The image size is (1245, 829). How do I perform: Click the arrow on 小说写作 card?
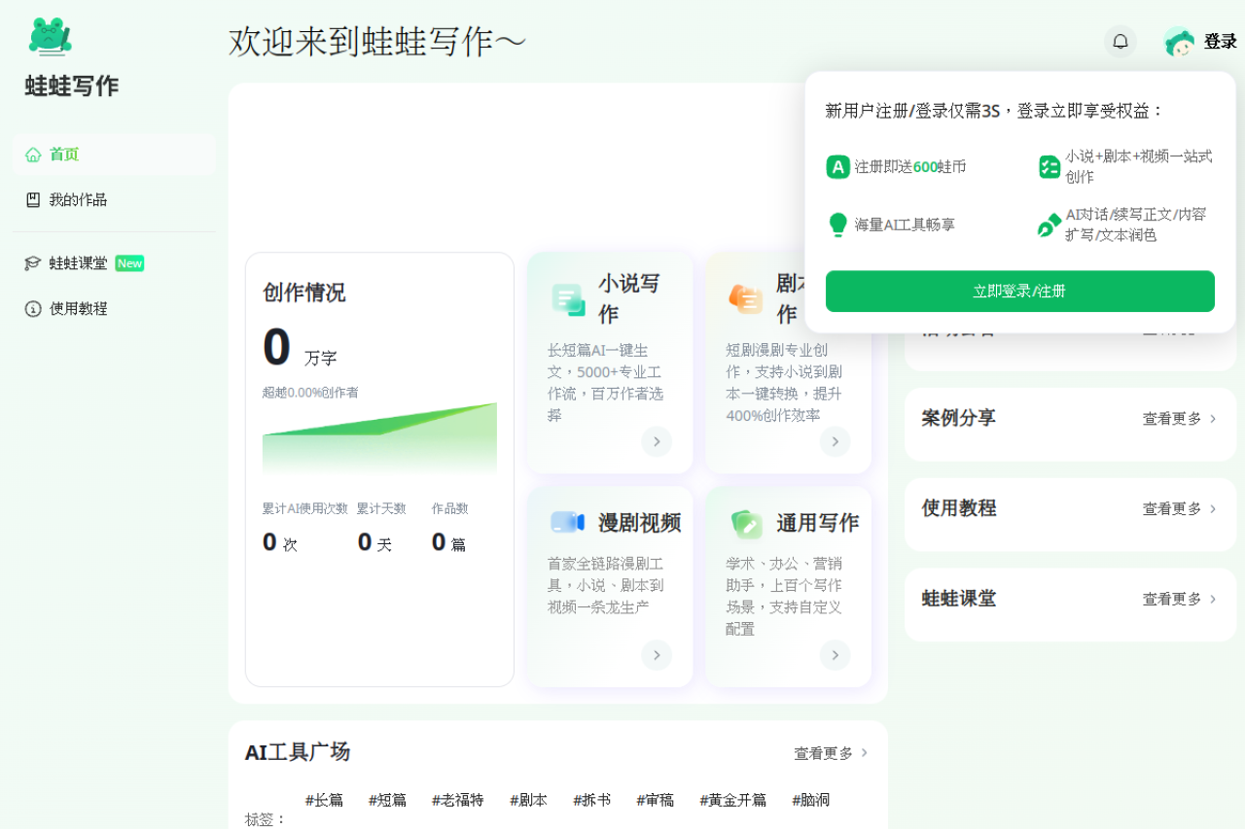point(657,441)
